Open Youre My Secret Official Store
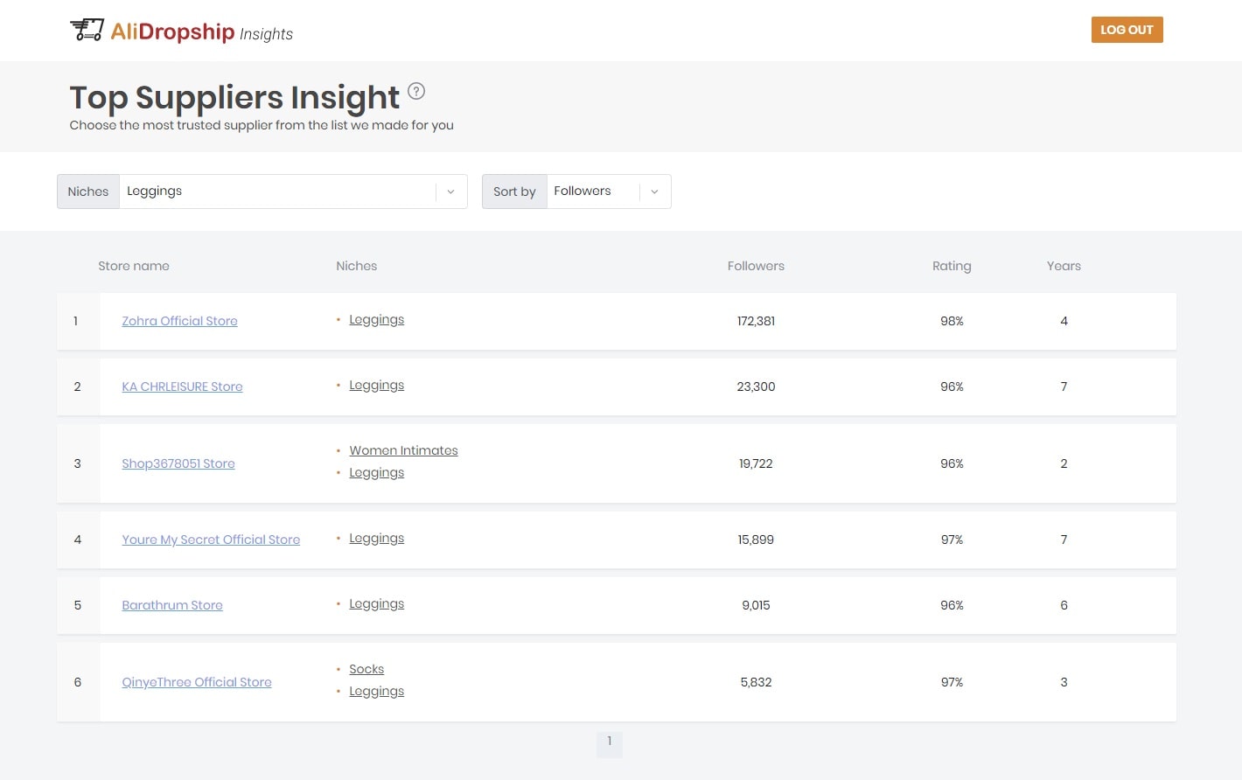The width and height of the screenshot is (1242, 780). [x=211, y=540]
